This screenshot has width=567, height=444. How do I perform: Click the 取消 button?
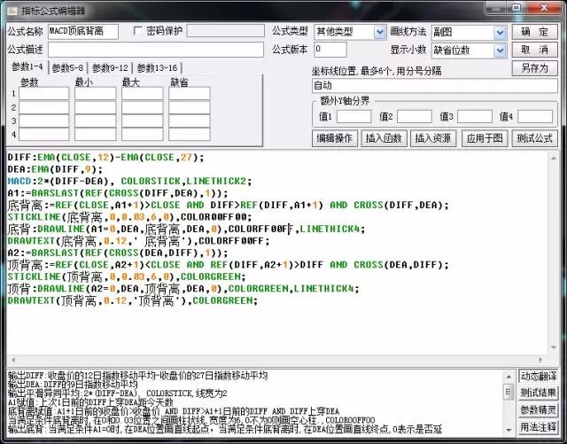[x=535, y=50]
